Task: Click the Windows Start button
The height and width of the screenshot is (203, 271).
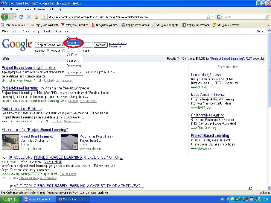Action: 9,199
